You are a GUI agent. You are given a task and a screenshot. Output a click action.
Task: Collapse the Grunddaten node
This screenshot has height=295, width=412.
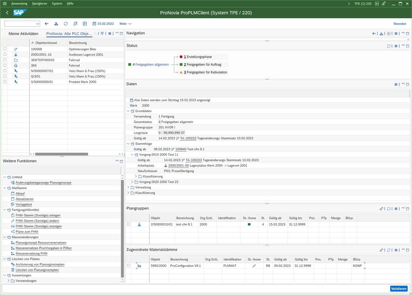click(128, 111)
